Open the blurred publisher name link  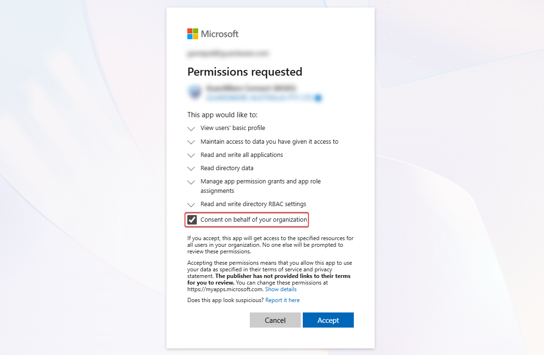pyautogui.click(x=259, y=98)
